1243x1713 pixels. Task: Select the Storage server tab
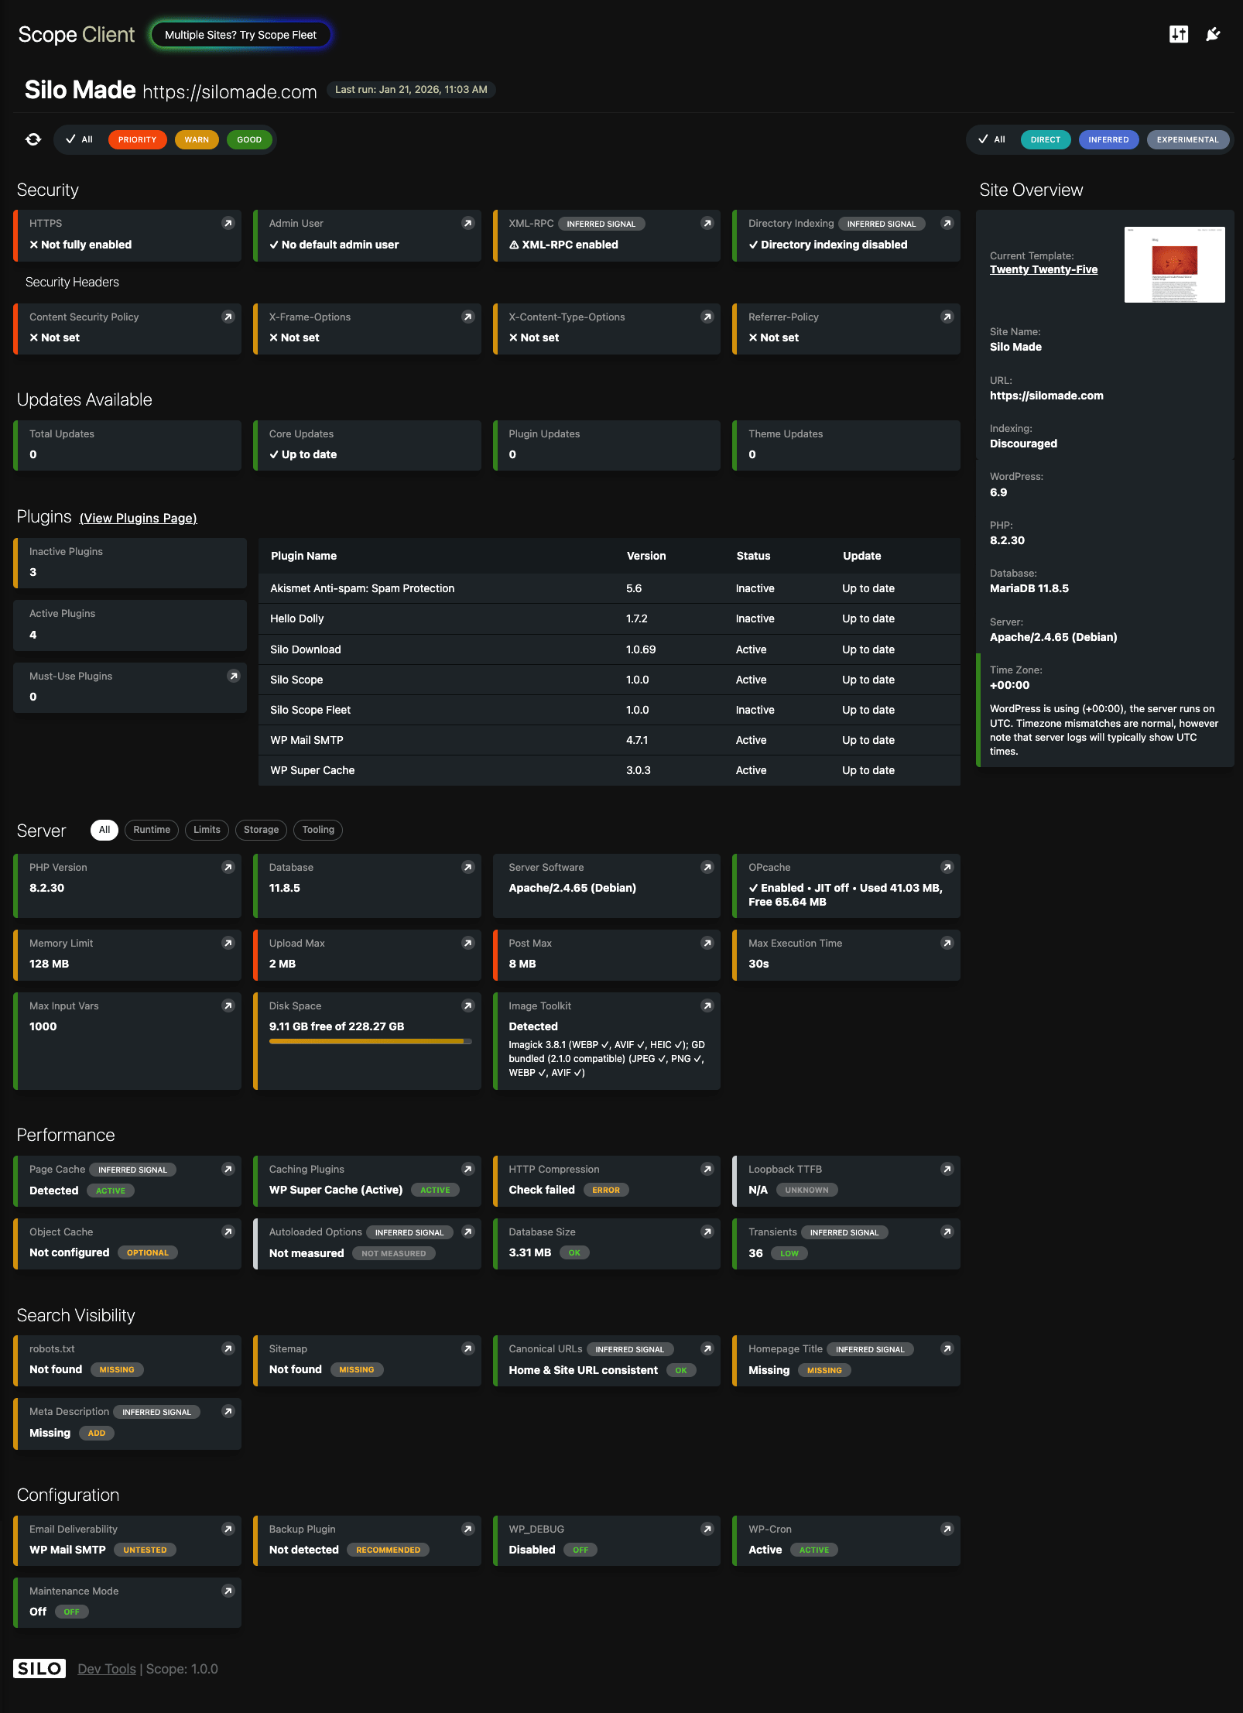tap(261, 830)
